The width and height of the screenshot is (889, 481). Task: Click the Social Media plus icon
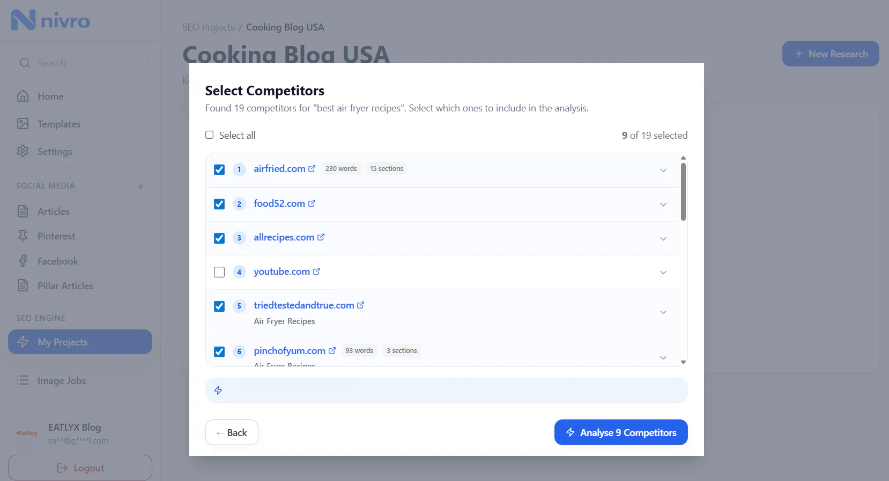tap(140, 187)
